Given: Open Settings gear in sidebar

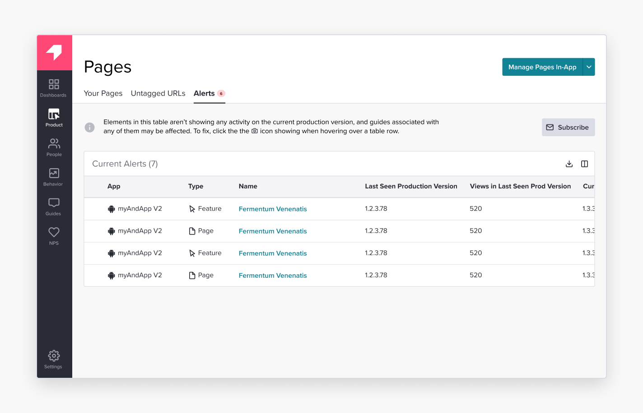Looking at the screenshot, I should [54, 359].
